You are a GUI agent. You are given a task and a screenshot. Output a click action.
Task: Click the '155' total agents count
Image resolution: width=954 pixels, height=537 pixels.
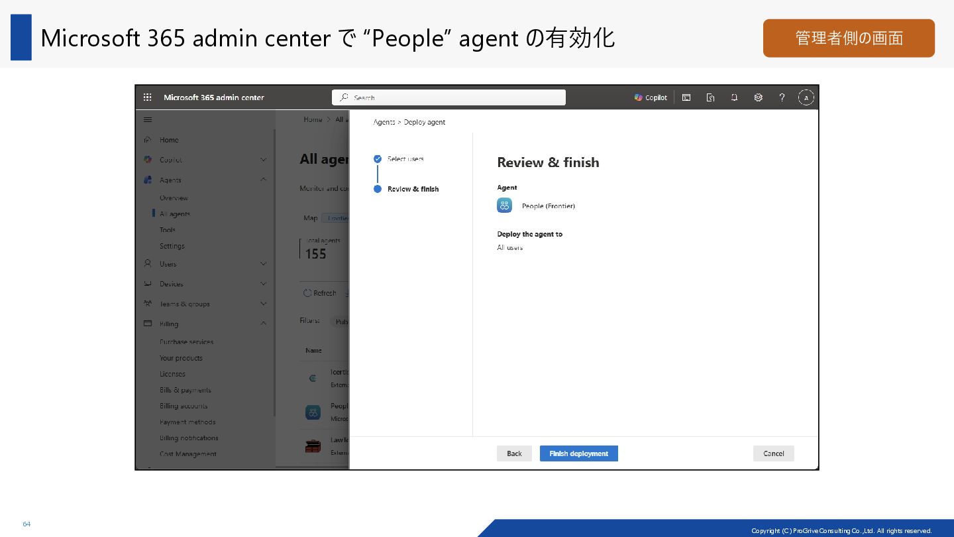point(316,254)
